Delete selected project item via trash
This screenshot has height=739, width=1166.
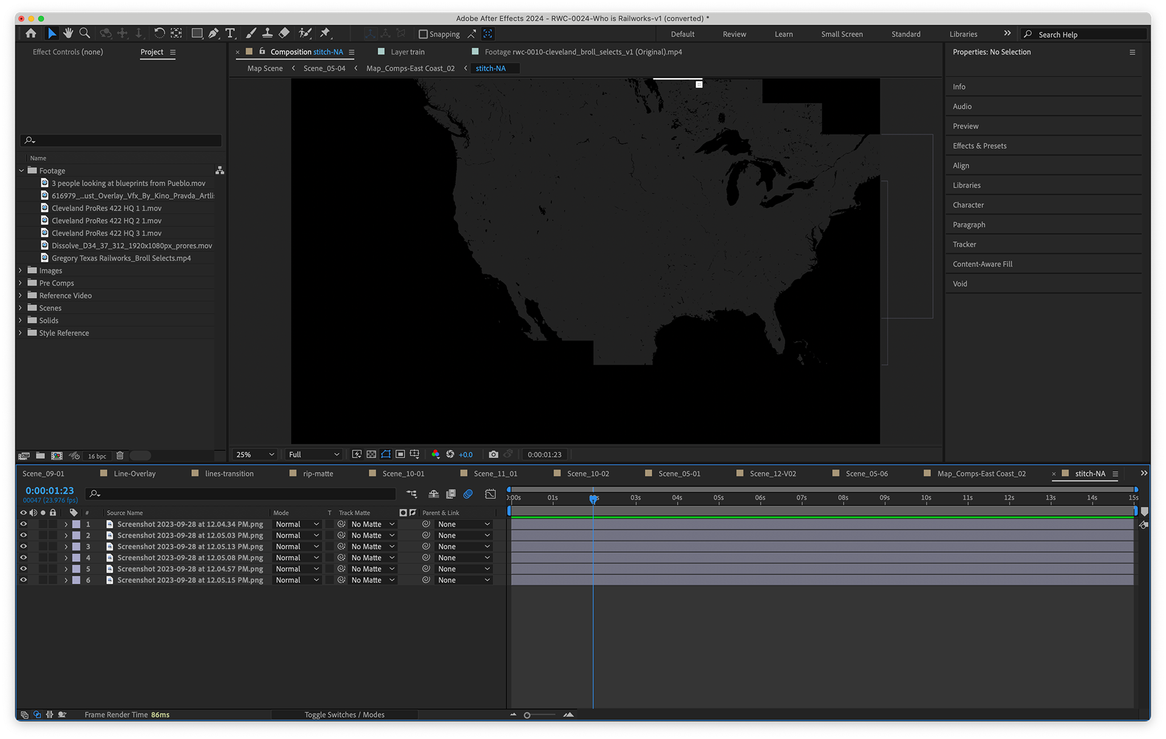coord(120,456)
